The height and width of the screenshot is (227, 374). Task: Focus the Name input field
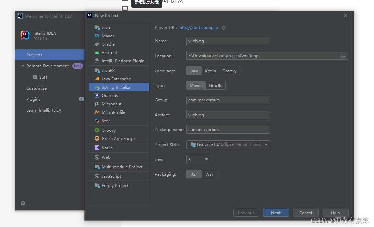pos(228,41)
